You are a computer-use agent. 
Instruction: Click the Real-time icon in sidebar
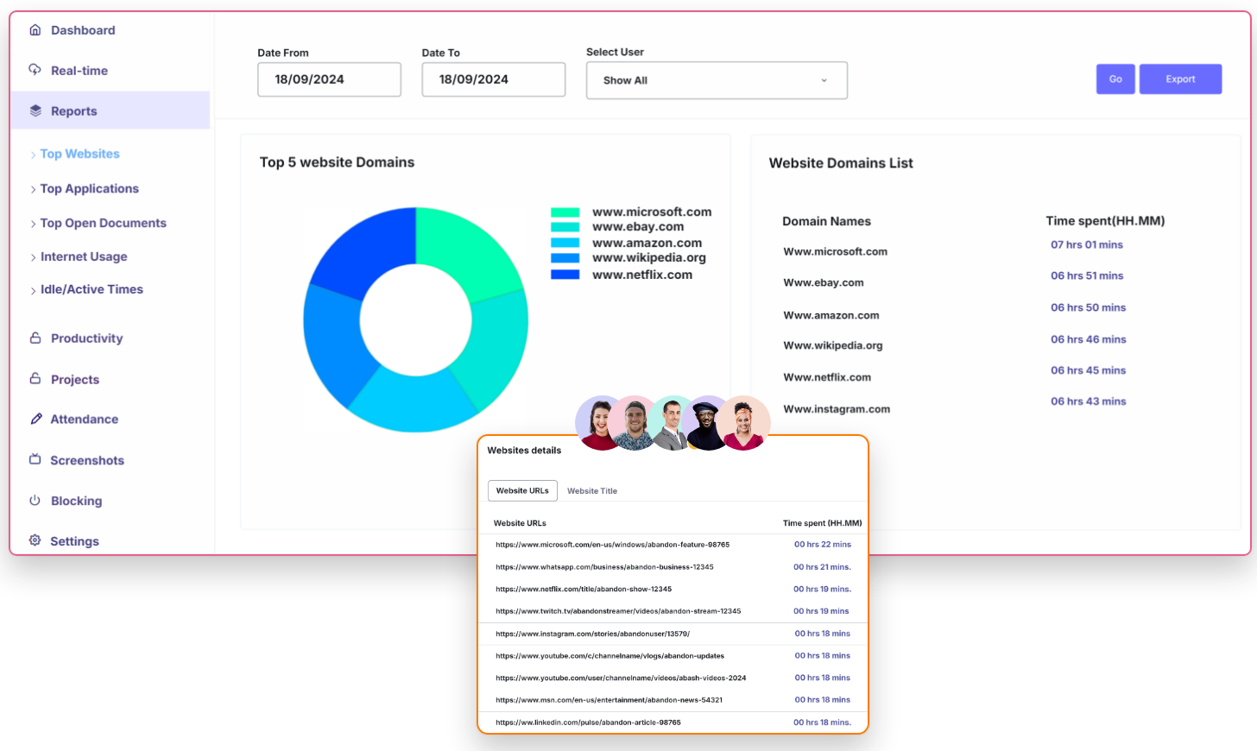coord(35,69)
